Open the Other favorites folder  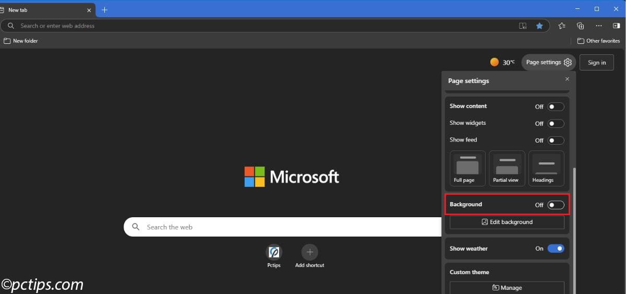tap(598, 41)
